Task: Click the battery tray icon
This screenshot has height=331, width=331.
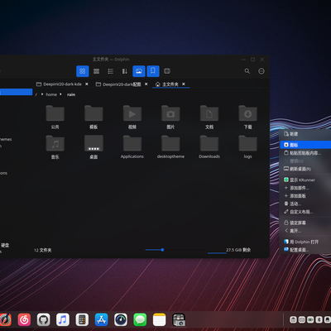Action: point(310,319)
